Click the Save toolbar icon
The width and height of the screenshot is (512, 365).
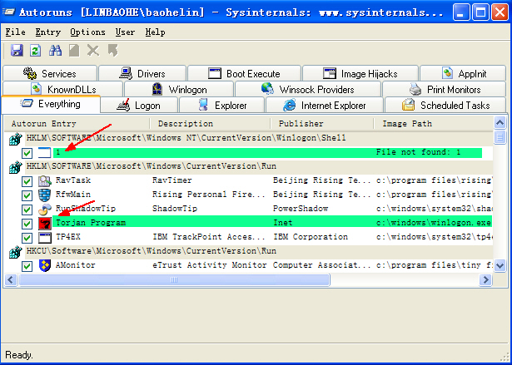(x=17, y=51)
